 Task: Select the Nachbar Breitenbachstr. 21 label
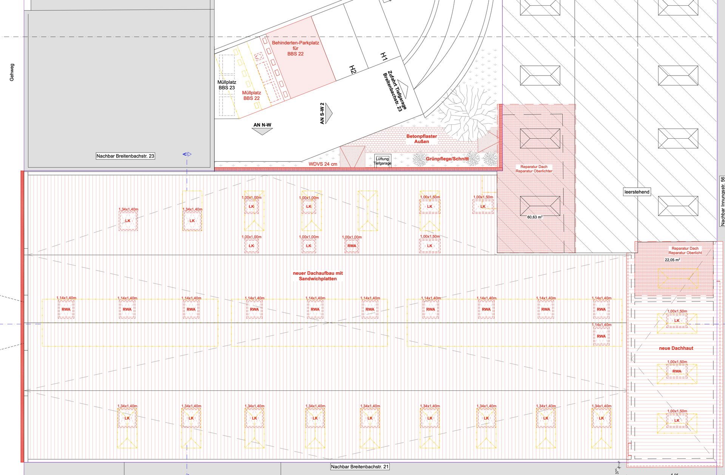(359, 467)
